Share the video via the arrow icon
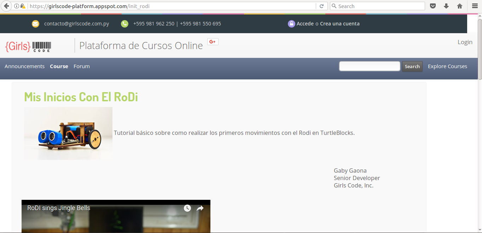Viewport: 482px width, 233px height. pos(200,208)
